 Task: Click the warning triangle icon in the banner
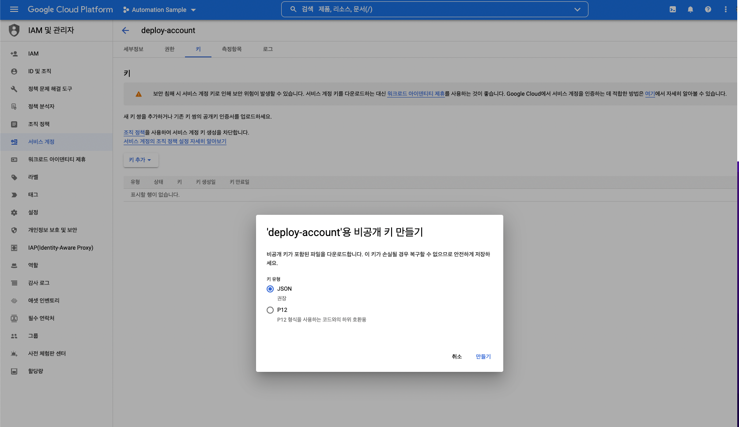(139, 94)
